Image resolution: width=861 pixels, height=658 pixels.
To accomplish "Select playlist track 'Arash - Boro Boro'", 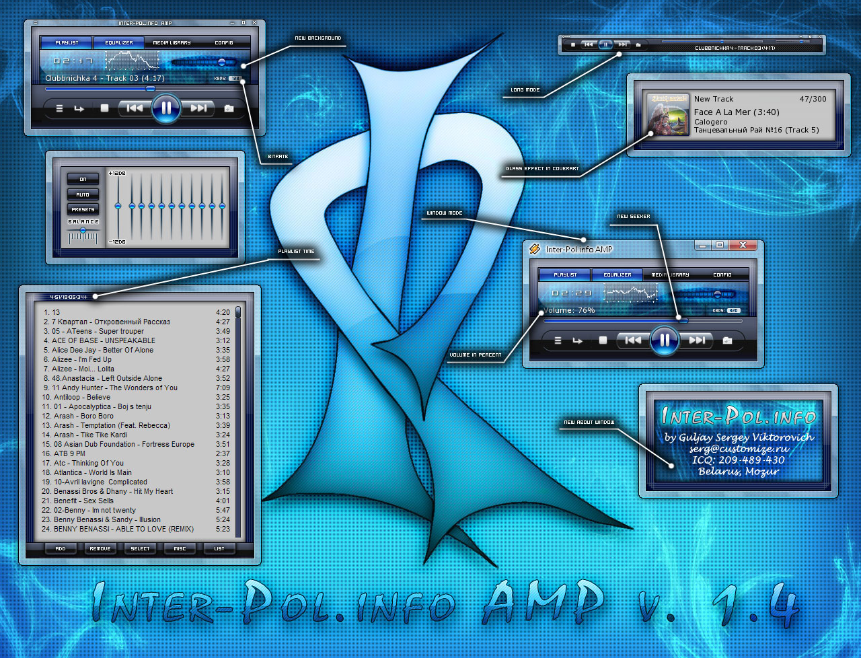I will (x=137, y=416).
